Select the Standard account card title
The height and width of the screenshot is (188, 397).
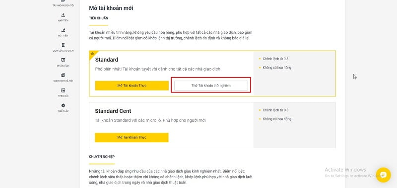(x=107, y=60)
